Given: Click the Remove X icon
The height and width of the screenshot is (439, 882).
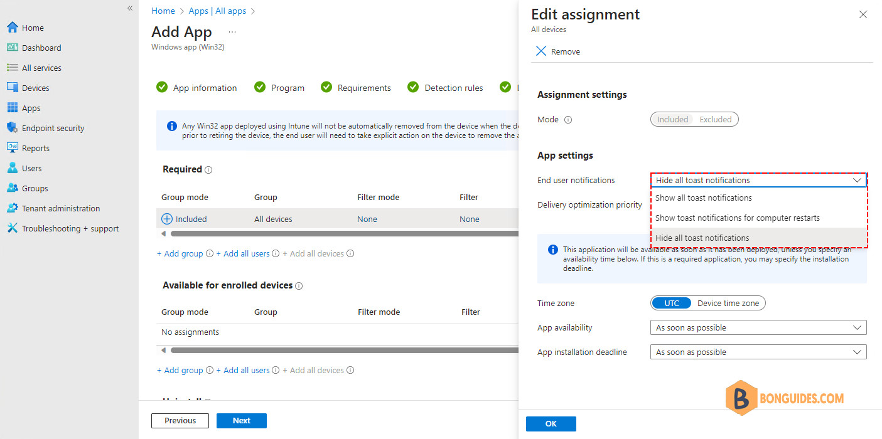Looking at the screenshot, I should click(541, 51).
